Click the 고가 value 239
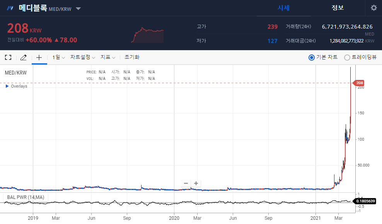Screen dimensions: 382x224 click(x=272, y=27)
